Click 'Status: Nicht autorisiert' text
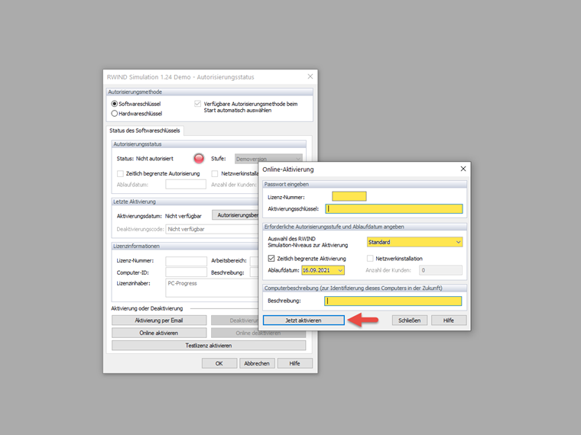The image size is (581, 435). (x=145, y=159)
